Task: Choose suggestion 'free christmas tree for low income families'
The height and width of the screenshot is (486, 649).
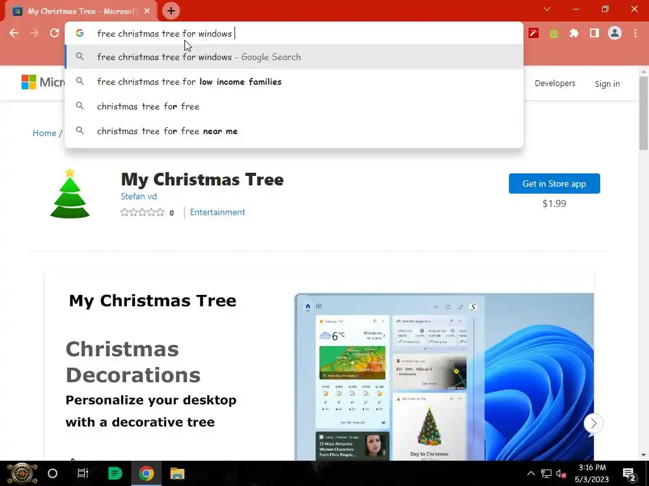Action: click(x=294, y=82)
